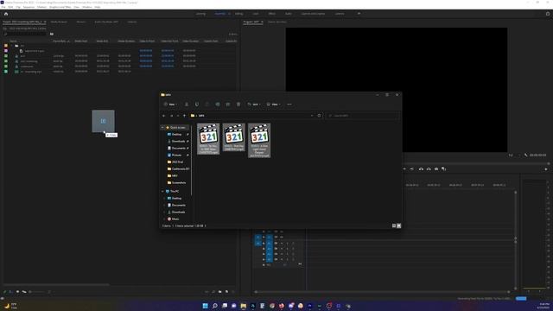Image resolution: width=553 pixels, height=311 pixels.
Task: Open the Program Monitor zoom level dropdown
Action: click(513, 155)
